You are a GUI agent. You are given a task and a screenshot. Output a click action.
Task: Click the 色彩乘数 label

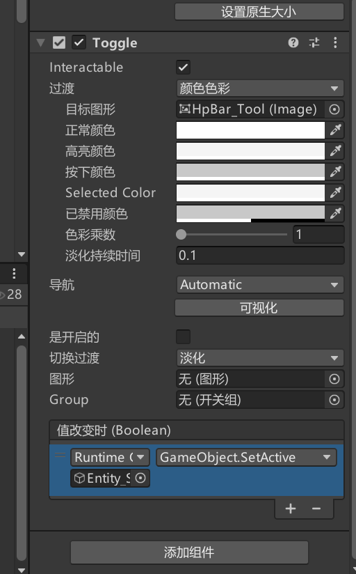[90, 234]
